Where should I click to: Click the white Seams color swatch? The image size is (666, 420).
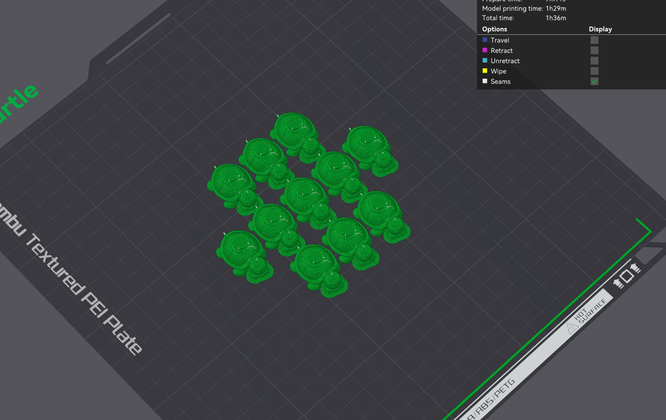485,81
